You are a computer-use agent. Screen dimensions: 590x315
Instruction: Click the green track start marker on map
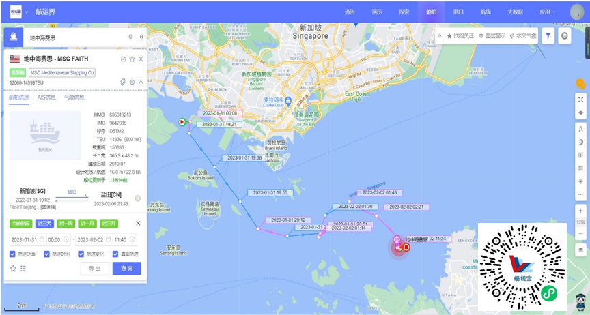182,122
